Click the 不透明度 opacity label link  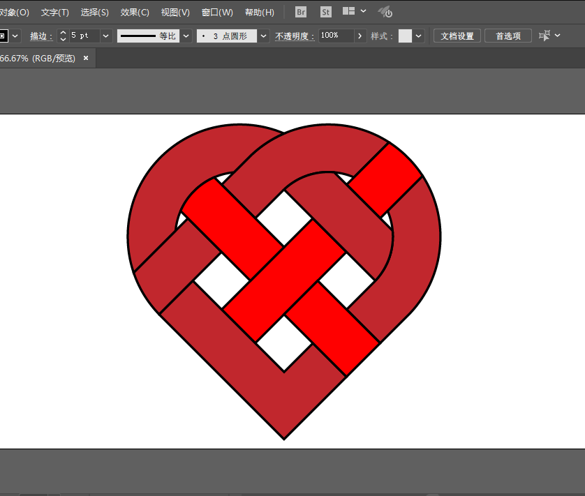pyautogui.click(x=295, y=36)
